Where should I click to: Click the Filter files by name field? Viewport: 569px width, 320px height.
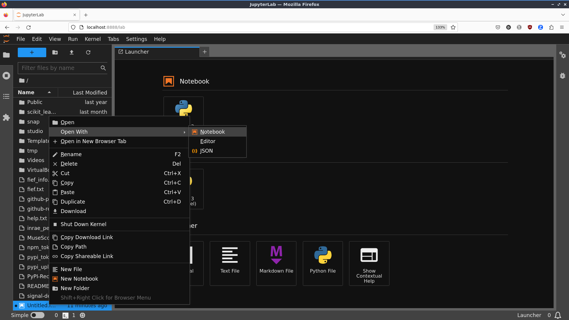coord(59,68)
